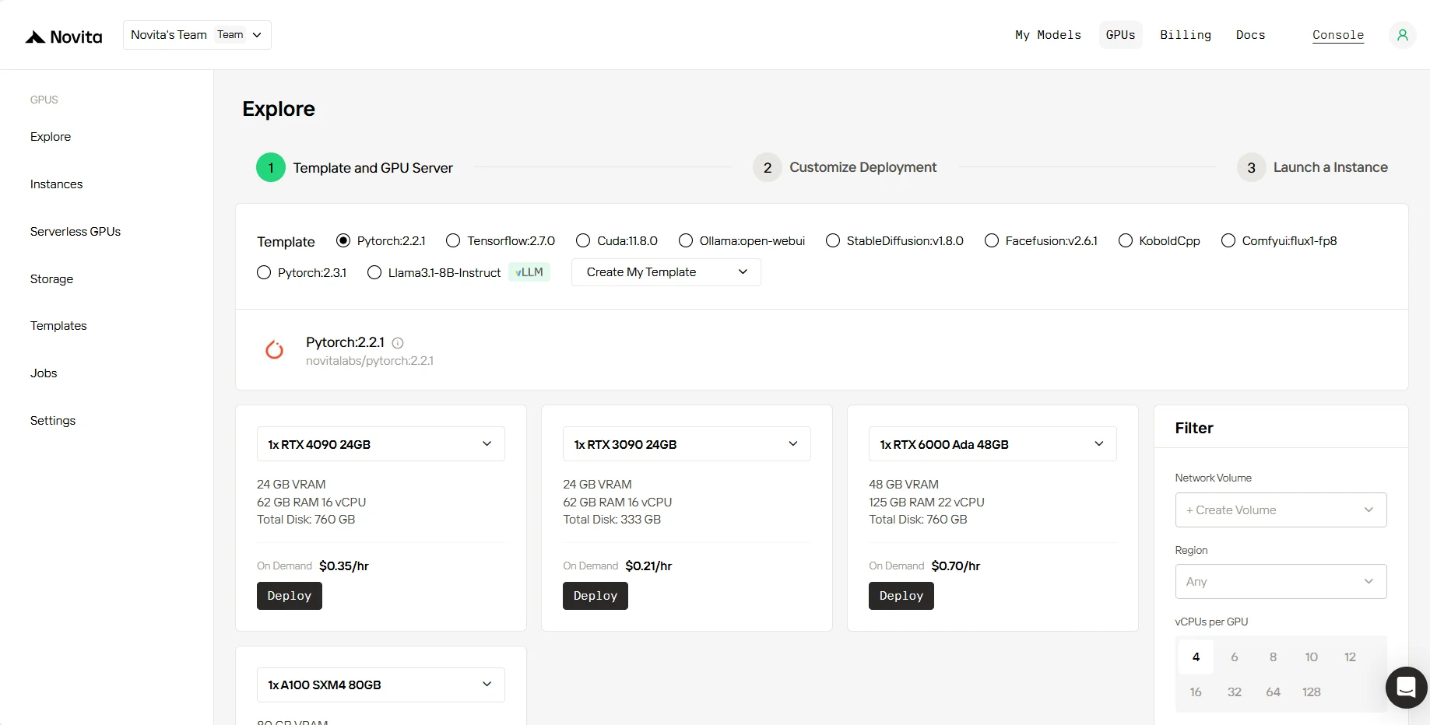Click the novitalabs/pytorch:2.2.1 image path
The height and width of the screenshot is (725, 1430).
coord(370,361)
